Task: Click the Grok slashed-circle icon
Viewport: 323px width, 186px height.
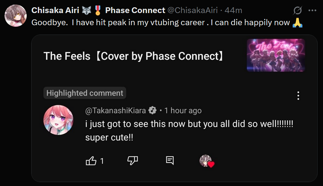Action: pyautogui.click(x=298, y=11)
